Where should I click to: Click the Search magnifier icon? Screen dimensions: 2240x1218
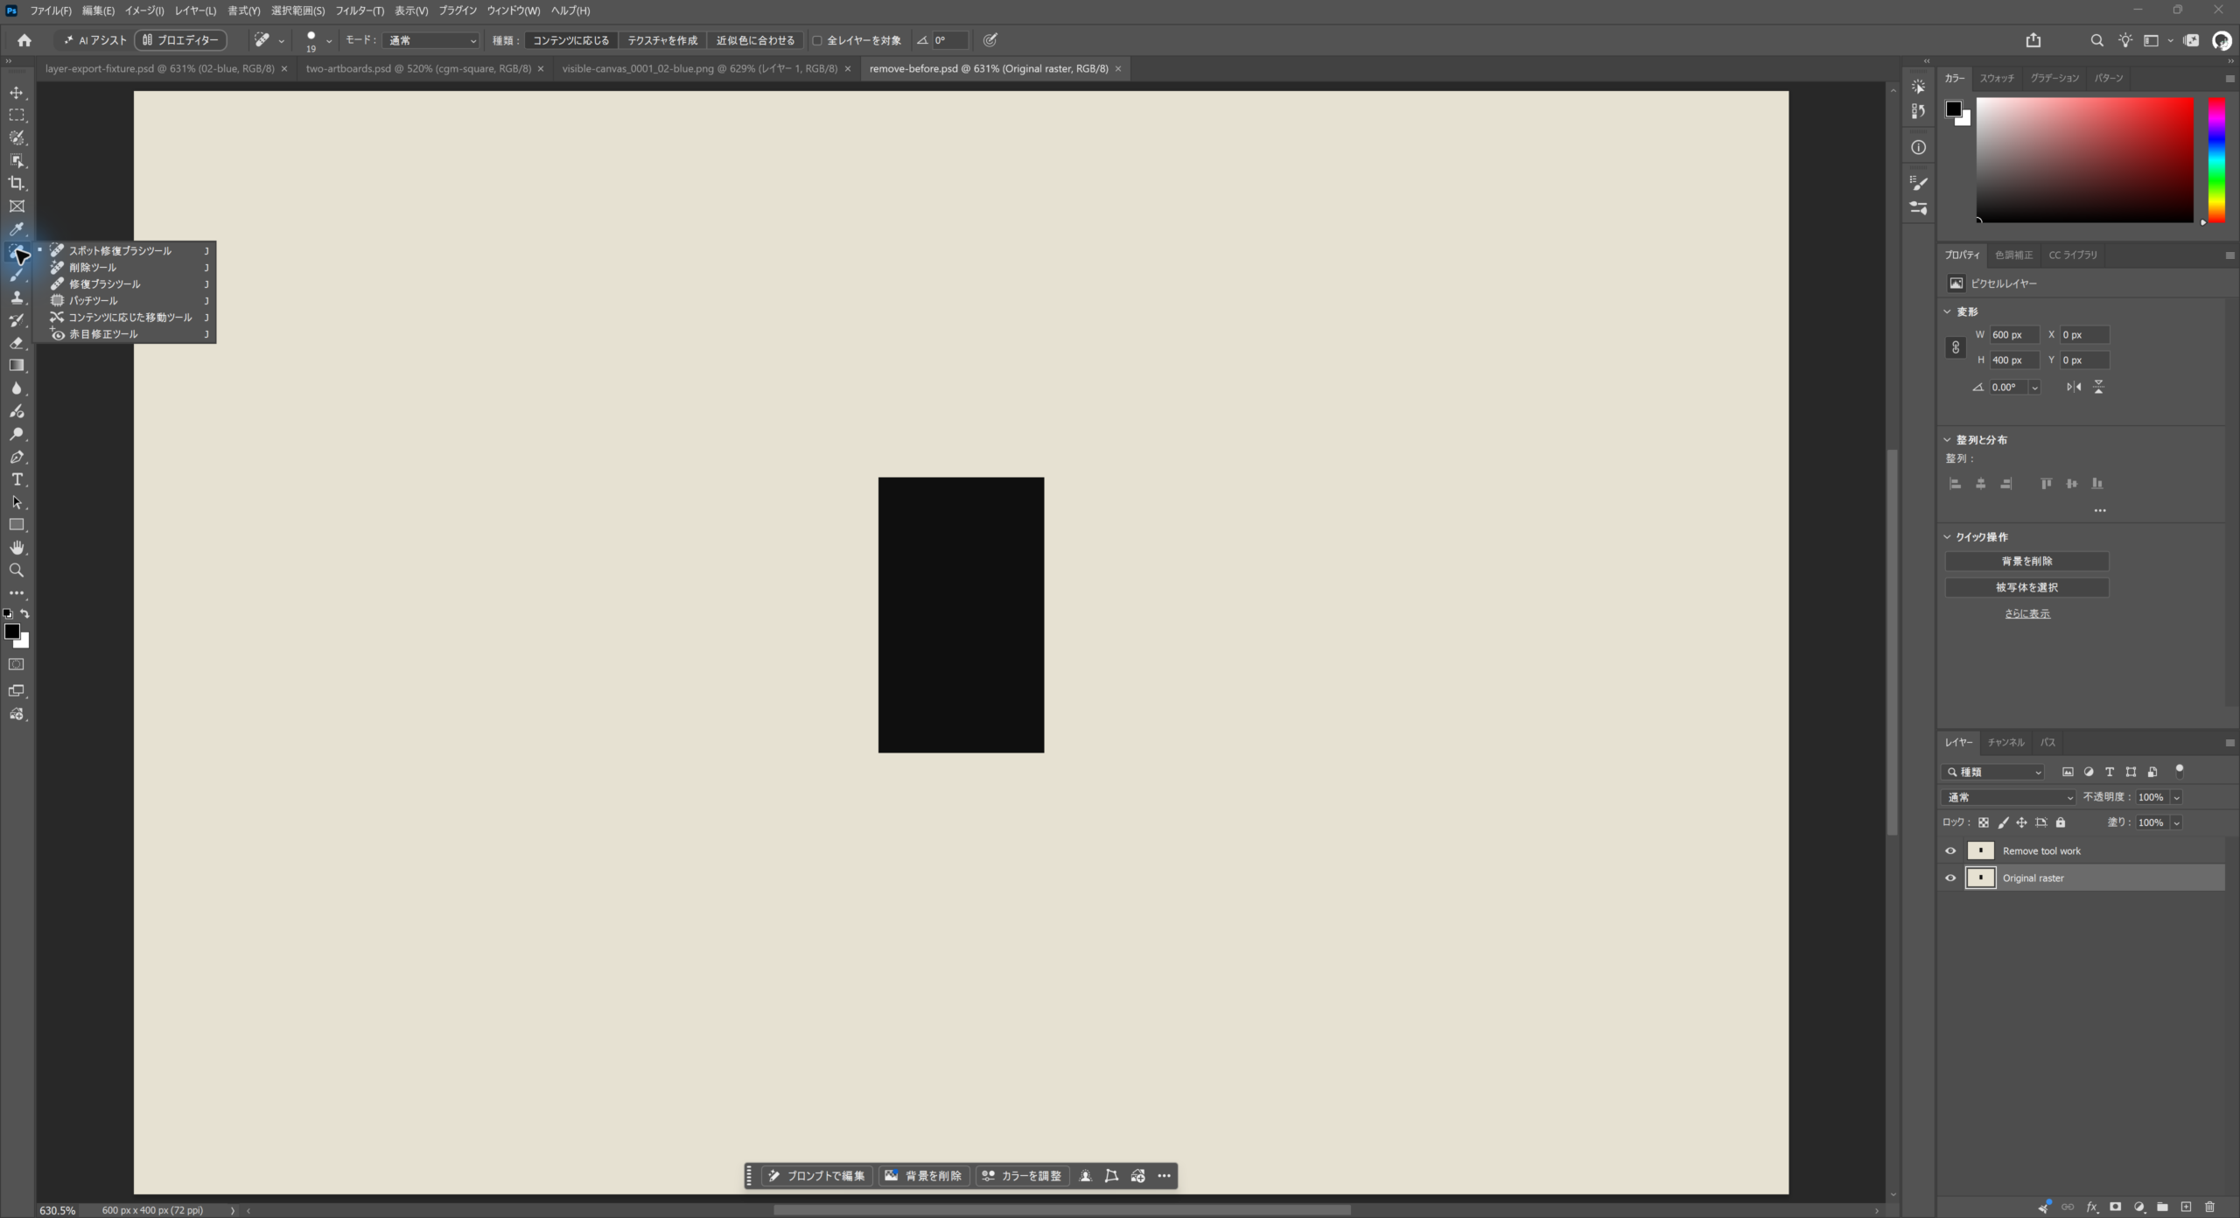[2097, 40]
